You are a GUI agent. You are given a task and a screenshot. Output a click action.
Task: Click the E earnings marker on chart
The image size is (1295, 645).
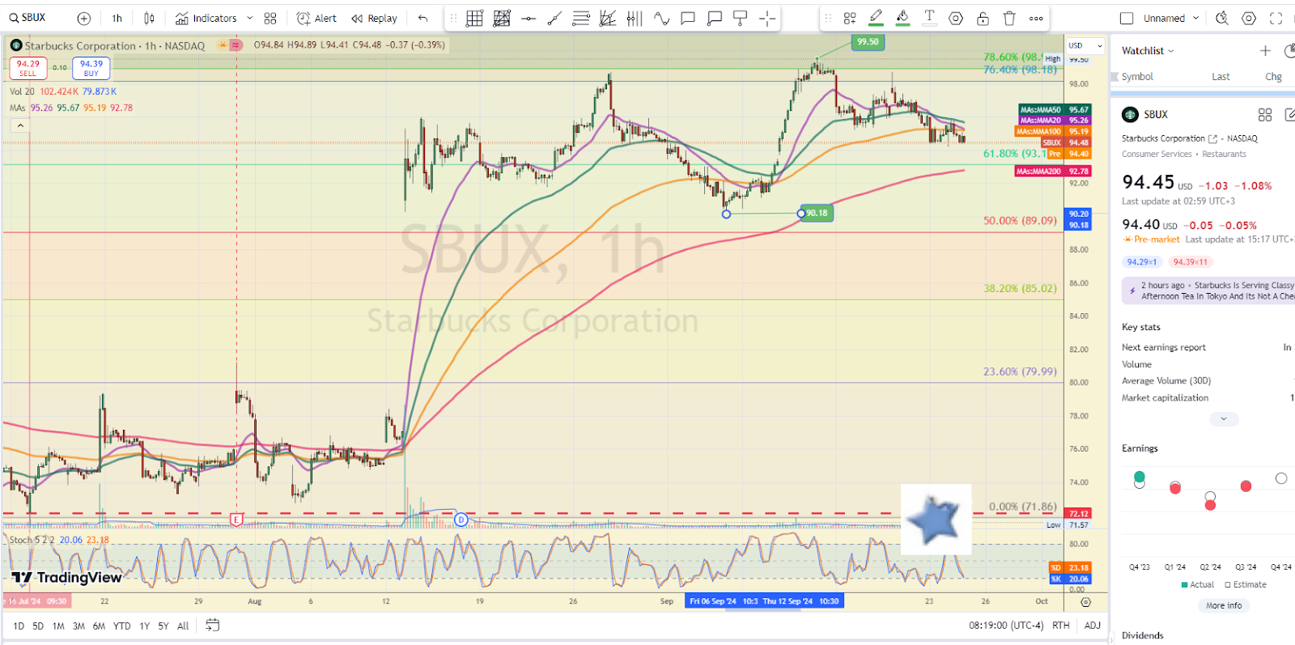(236, 520)
